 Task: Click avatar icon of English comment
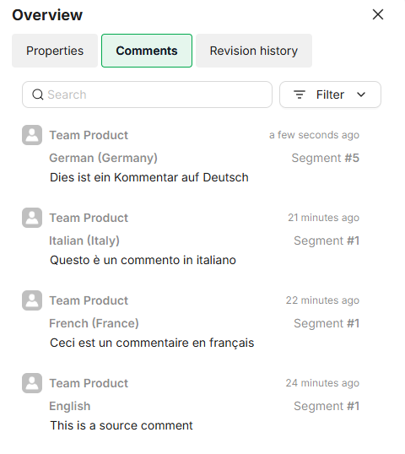[32, 383]
